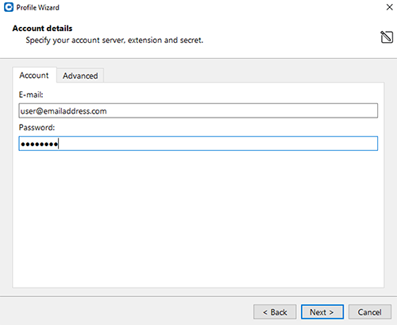Close the Profile Wizard dialog
The height and width of the screenshot is (325, 397).
389,7
